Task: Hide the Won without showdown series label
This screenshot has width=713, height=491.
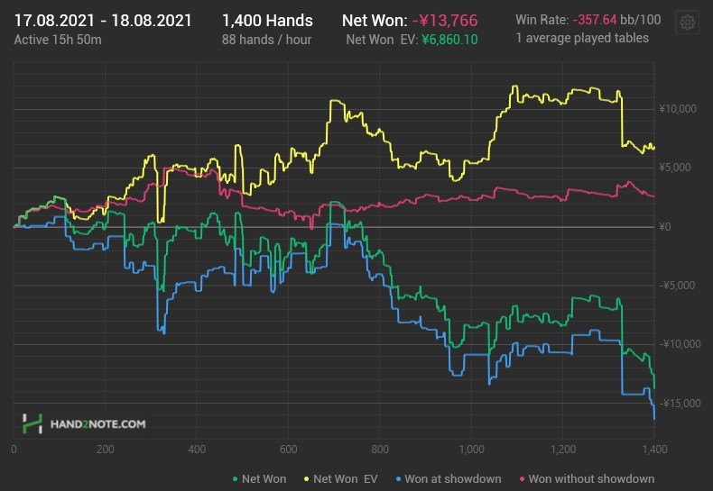Action: click(591, 479)
